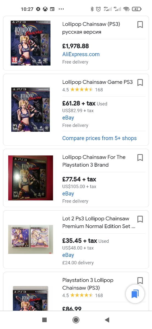Image resolution: width=152 pixels, height=329 pixels.
Task: Bookmark the Playstation 3 Brand listing
Action: (x=140, y=157)
